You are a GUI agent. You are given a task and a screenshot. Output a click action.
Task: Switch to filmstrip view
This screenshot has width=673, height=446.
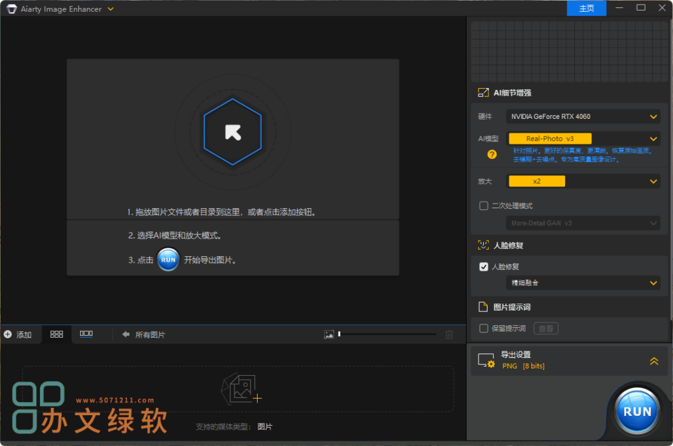click(86, 334)
